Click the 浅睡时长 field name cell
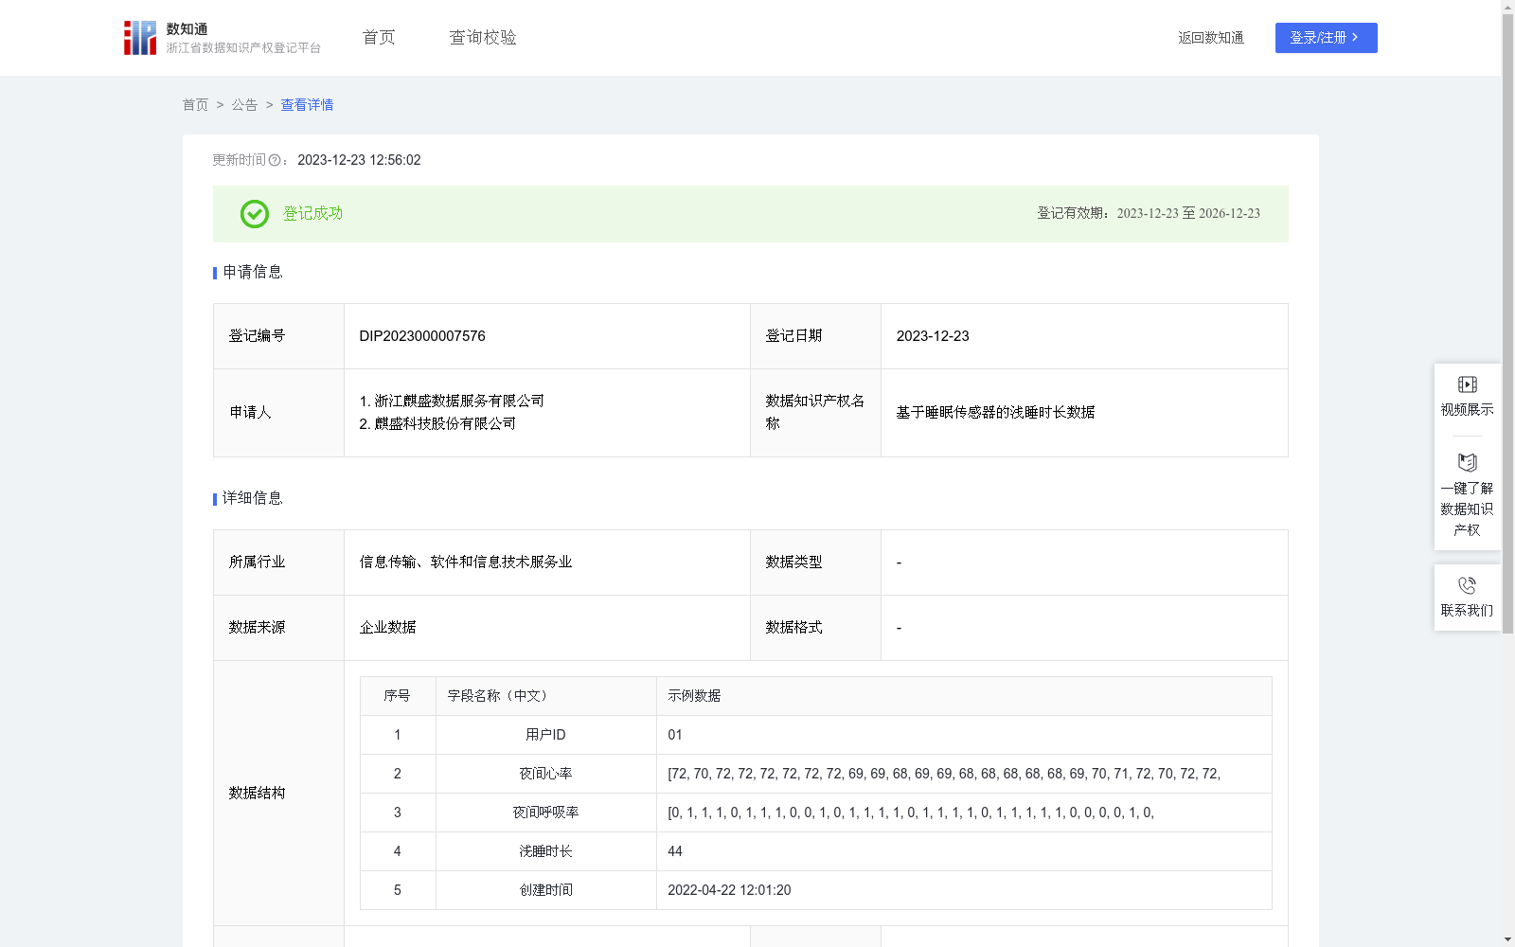This screenshot has height=947, width=1515. coord(546,851)
